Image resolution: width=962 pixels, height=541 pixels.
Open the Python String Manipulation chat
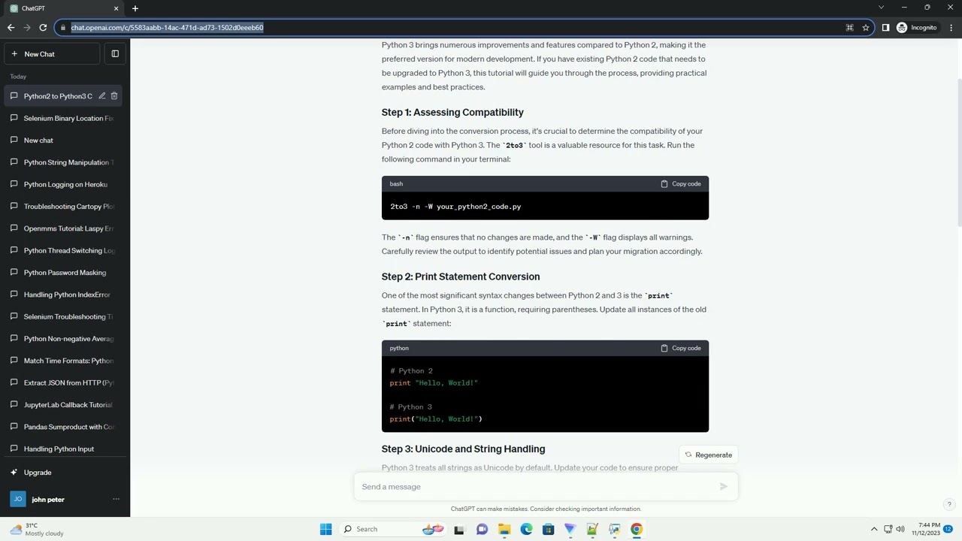click(x=65, y=162)
